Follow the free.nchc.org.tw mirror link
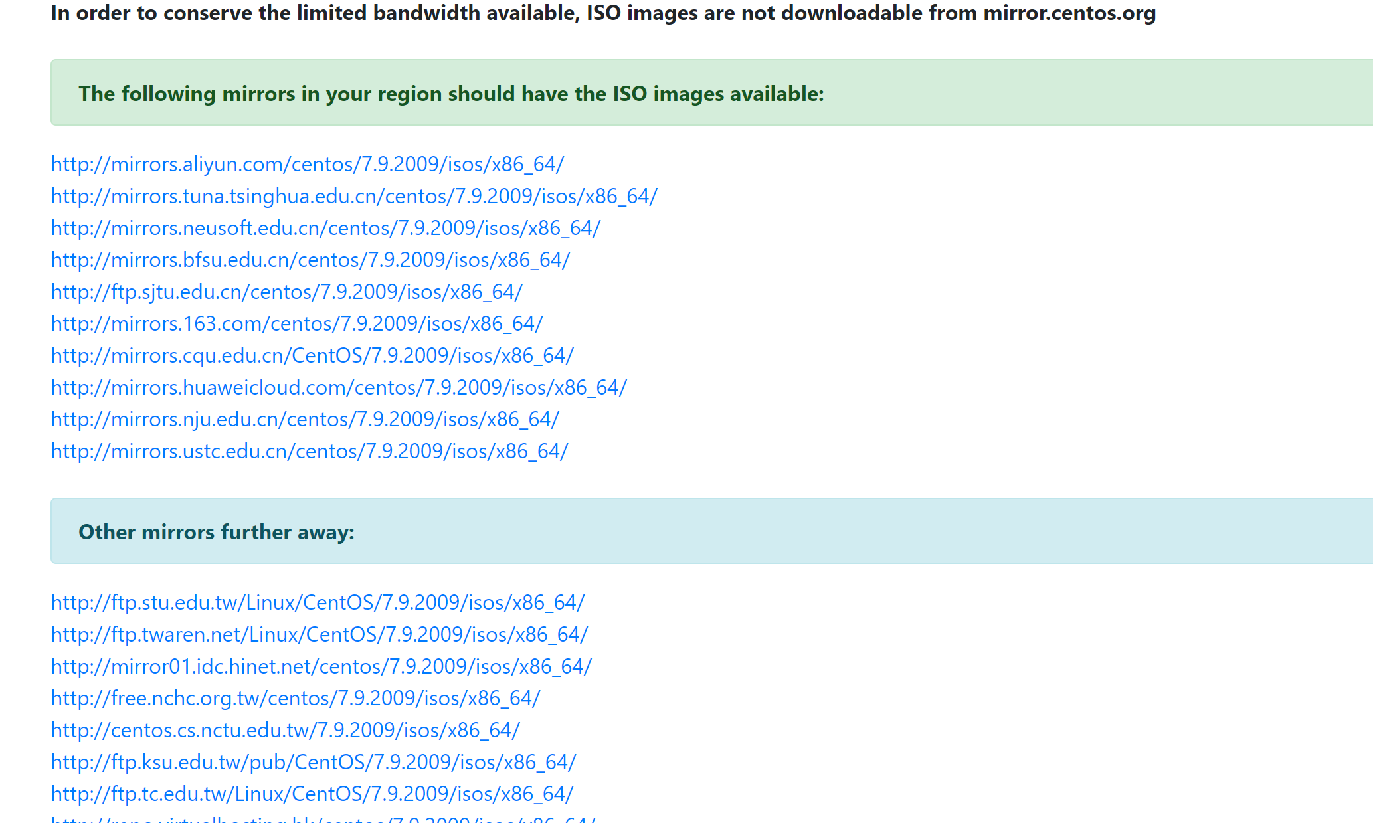This screenshot has width=1373, height=823. (x=296, y=698)
